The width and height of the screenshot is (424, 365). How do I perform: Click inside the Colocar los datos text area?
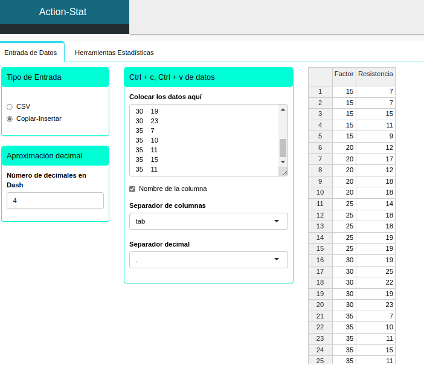(x=203, y=140)
